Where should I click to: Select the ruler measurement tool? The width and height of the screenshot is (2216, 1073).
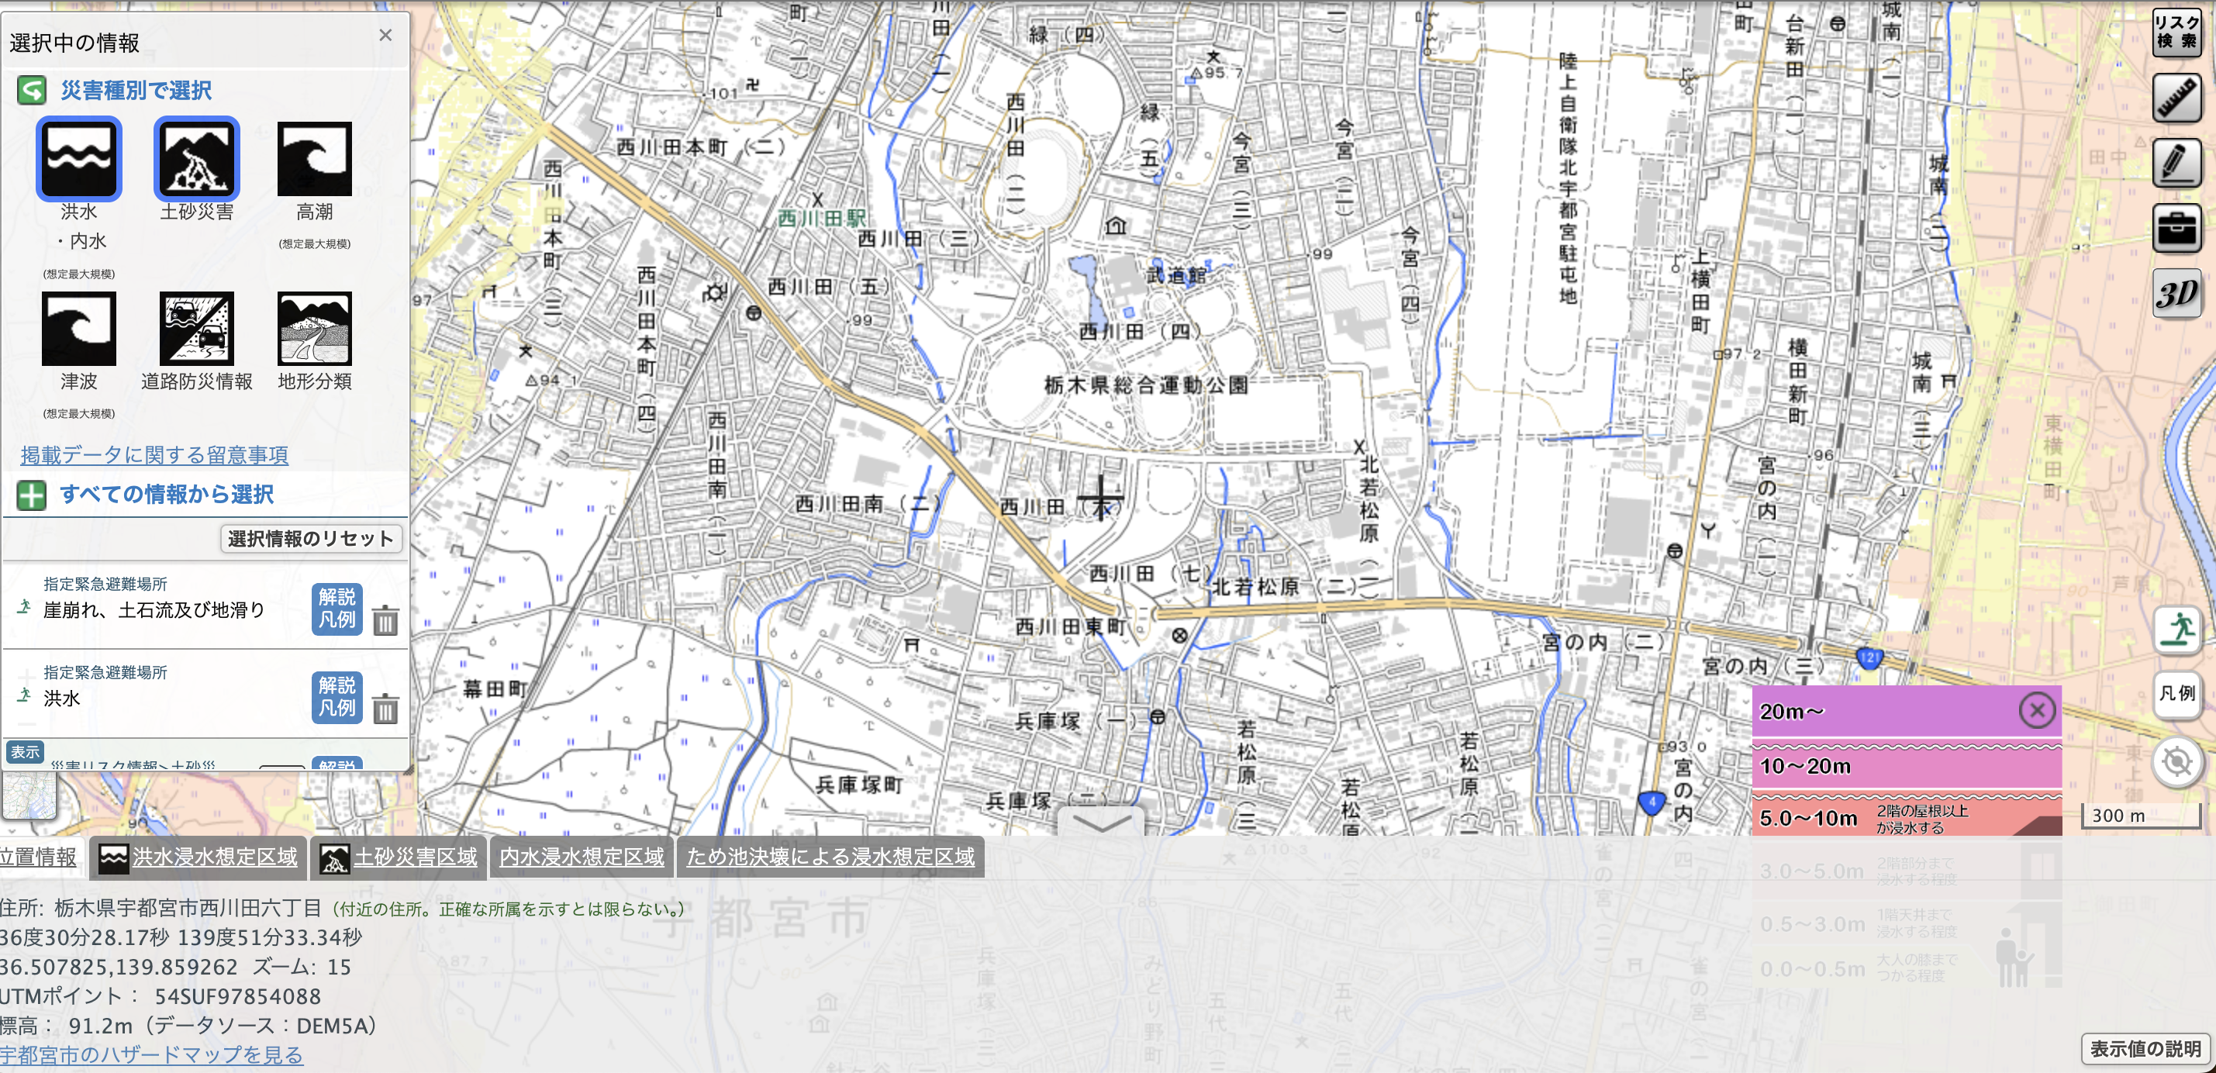[x=2176, y=97]
